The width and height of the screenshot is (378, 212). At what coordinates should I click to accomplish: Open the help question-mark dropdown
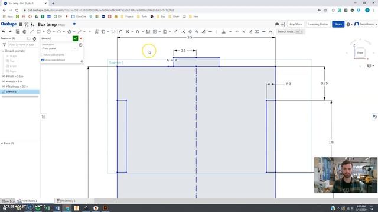(349, 24)
